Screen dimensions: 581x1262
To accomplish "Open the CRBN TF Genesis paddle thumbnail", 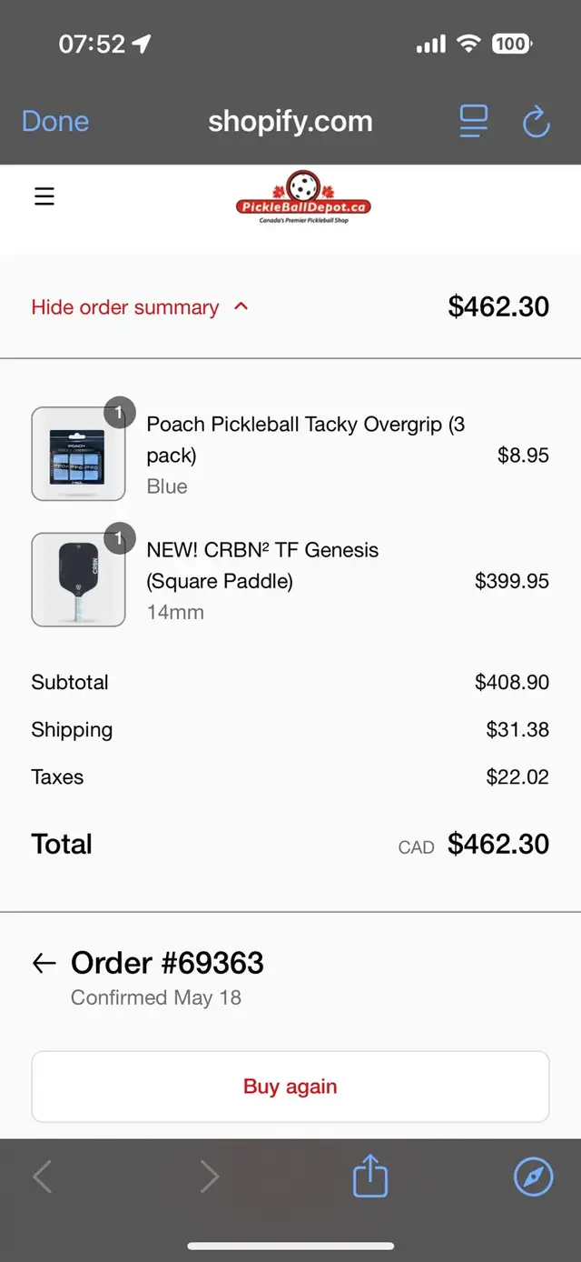I will (x=78, y=579).
